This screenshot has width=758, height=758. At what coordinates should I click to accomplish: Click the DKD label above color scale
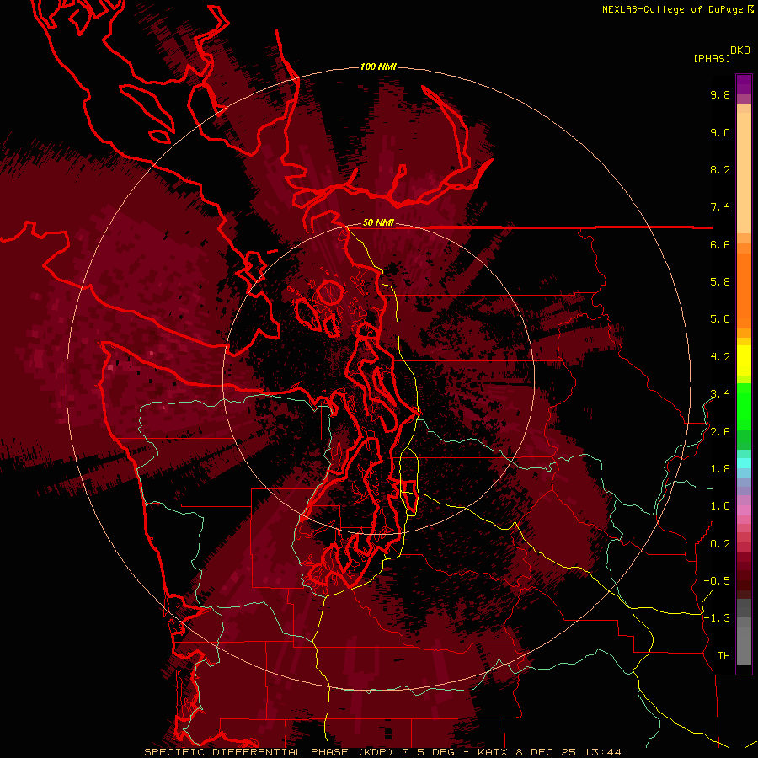740,51
